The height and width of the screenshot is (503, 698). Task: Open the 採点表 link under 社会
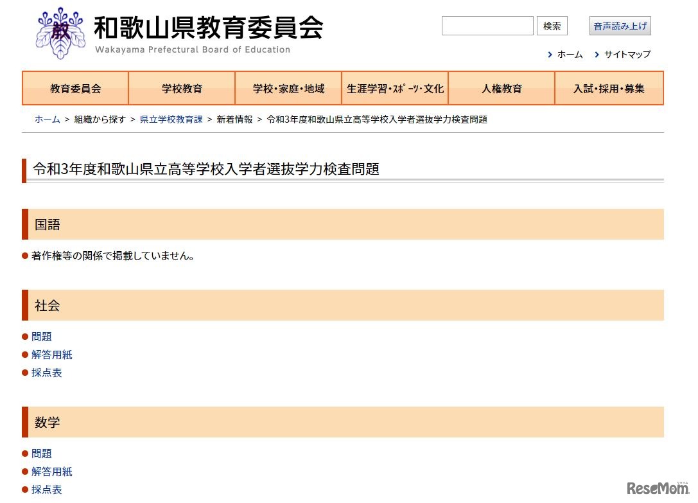click(x=46, y=373)
